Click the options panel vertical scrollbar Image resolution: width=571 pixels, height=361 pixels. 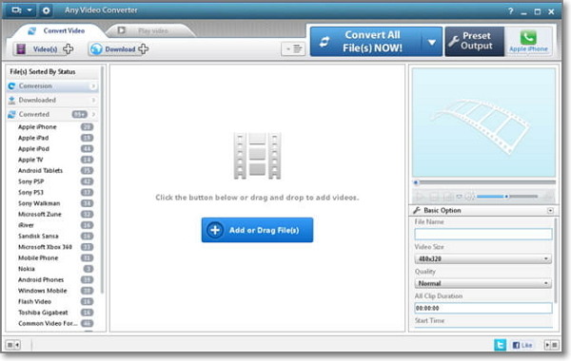[556, 260]
